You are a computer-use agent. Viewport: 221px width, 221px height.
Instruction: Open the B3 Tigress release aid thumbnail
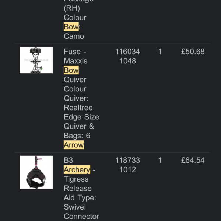[x=36, y=172]
